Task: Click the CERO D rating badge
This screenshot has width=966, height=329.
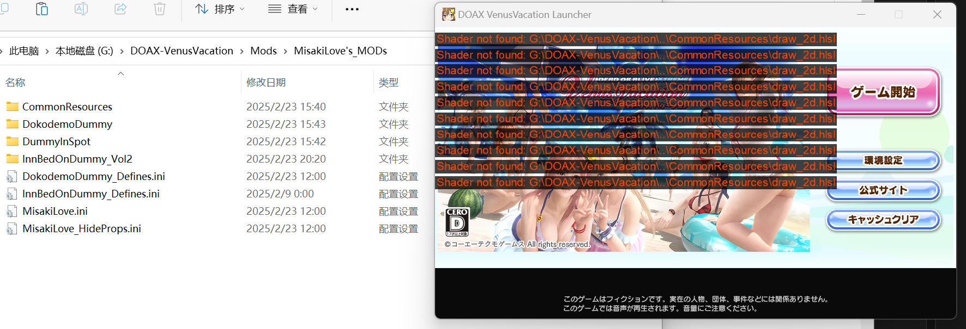Action: pos(457,222)
